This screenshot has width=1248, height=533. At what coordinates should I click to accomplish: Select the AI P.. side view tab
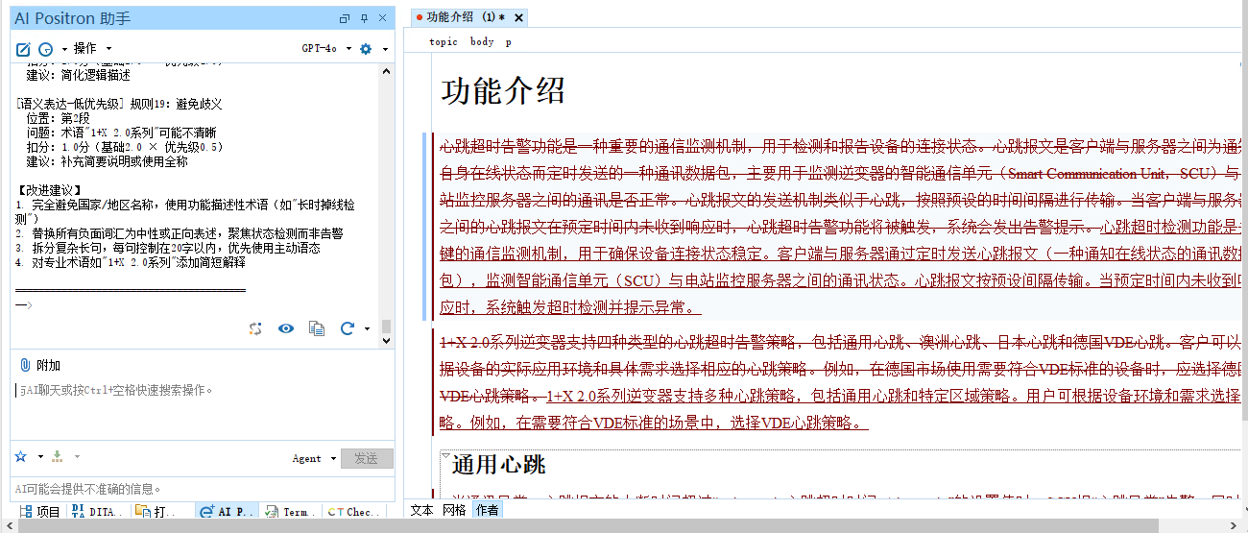click(x=227, y=512)
